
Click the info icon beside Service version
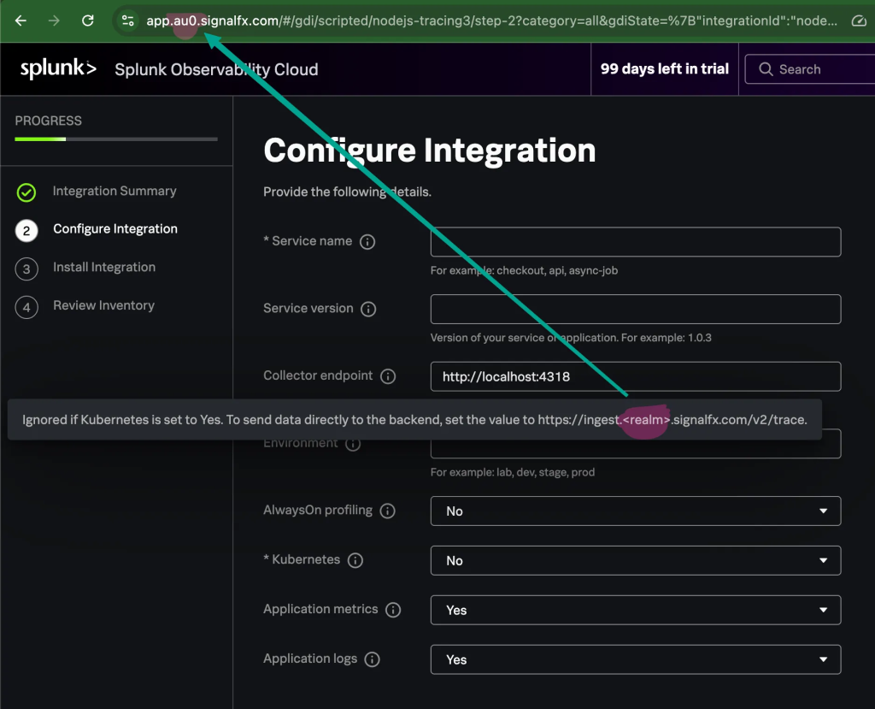(x=369, y=309)
